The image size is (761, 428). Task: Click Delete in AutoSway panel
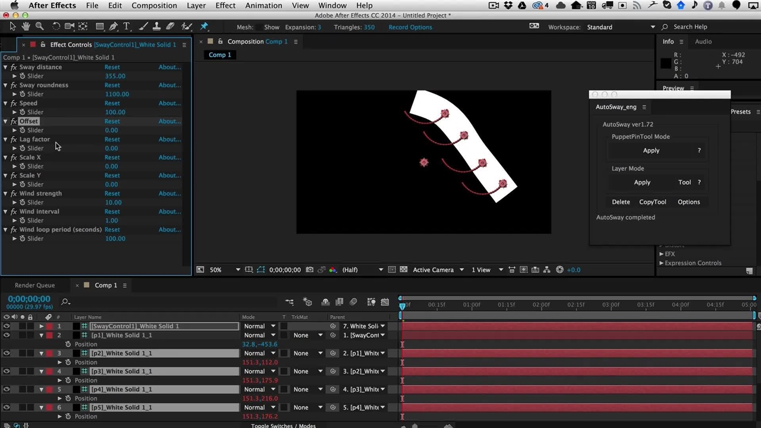click(621, 202)
